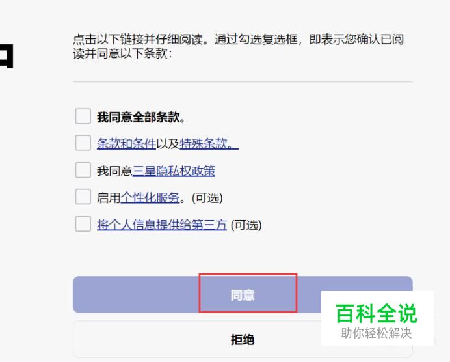Screen dimensions: 450x362
Task: Click the bold 我同意全部条款 label text
Action: click(141, 117)
